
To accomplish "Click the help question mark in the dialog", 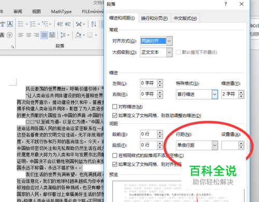I will [x=225, y=4].
